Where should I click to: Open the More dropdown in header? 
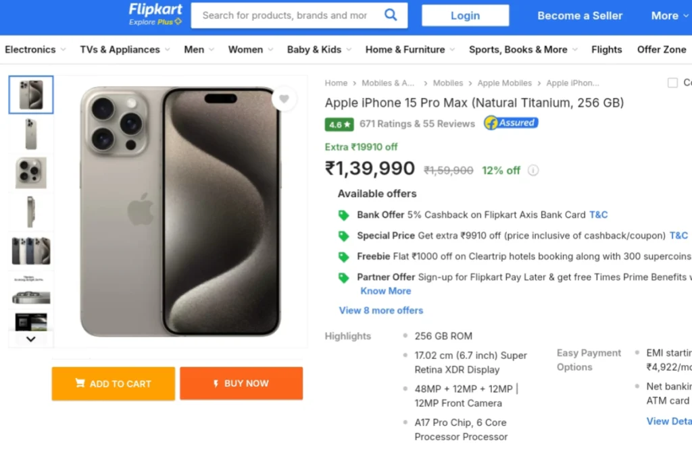point(670,16)
